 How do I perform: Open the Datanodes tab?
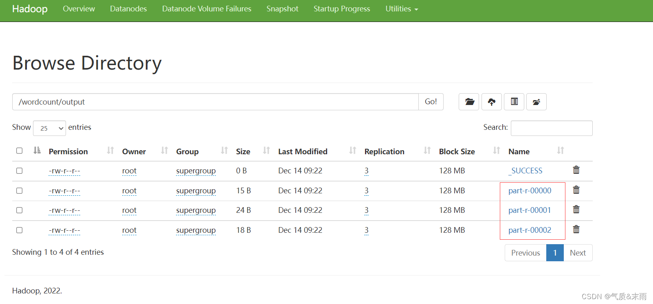coord(128,9)
